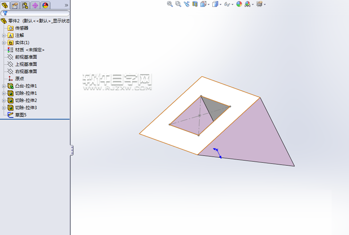349x235 pixels.
Task: Expand the 切除-拉伸3 feature
Action: 4,108
